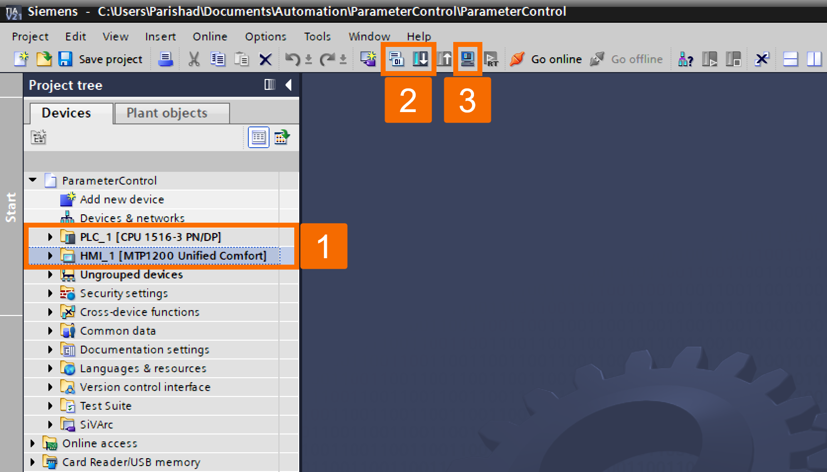
Task: Expand the Test Suite node
Action: click(50, 406)
